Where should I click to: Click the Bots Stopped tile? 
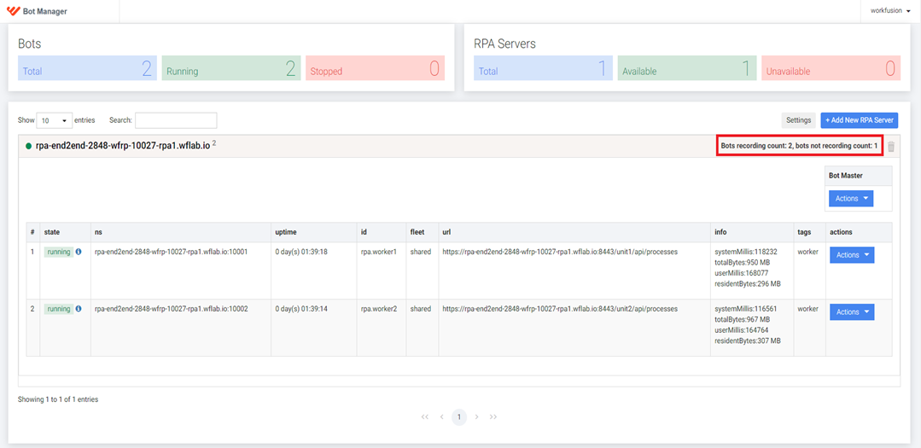[375, 68]
